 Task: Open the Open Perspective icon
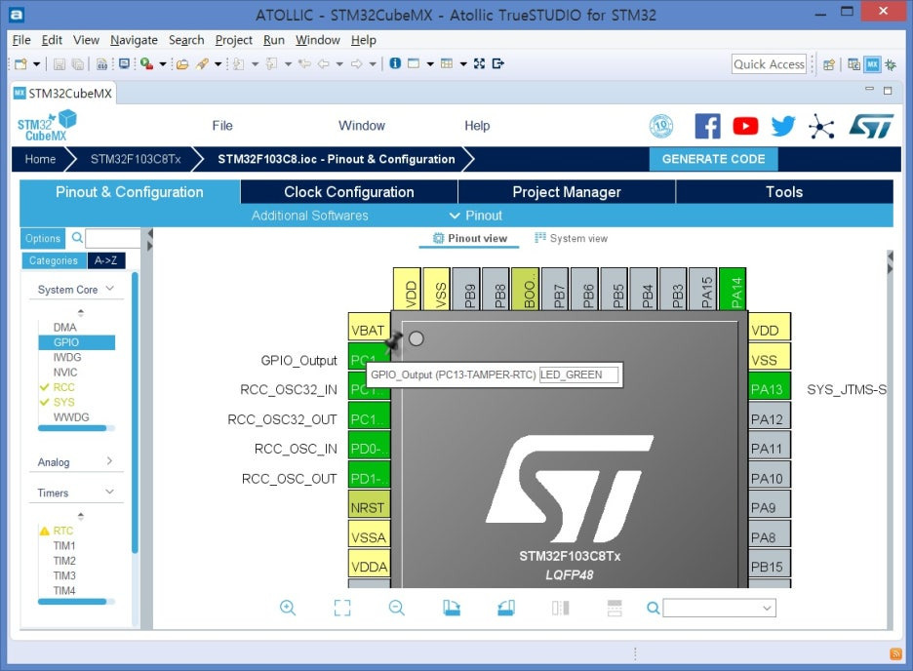[x=829, y=64]
